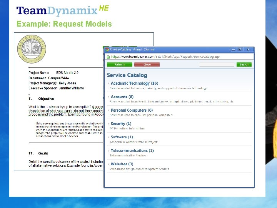Expand the Academic Technology chevron
The width and height of the screenshot is (277, 208).
pos(108,83)
